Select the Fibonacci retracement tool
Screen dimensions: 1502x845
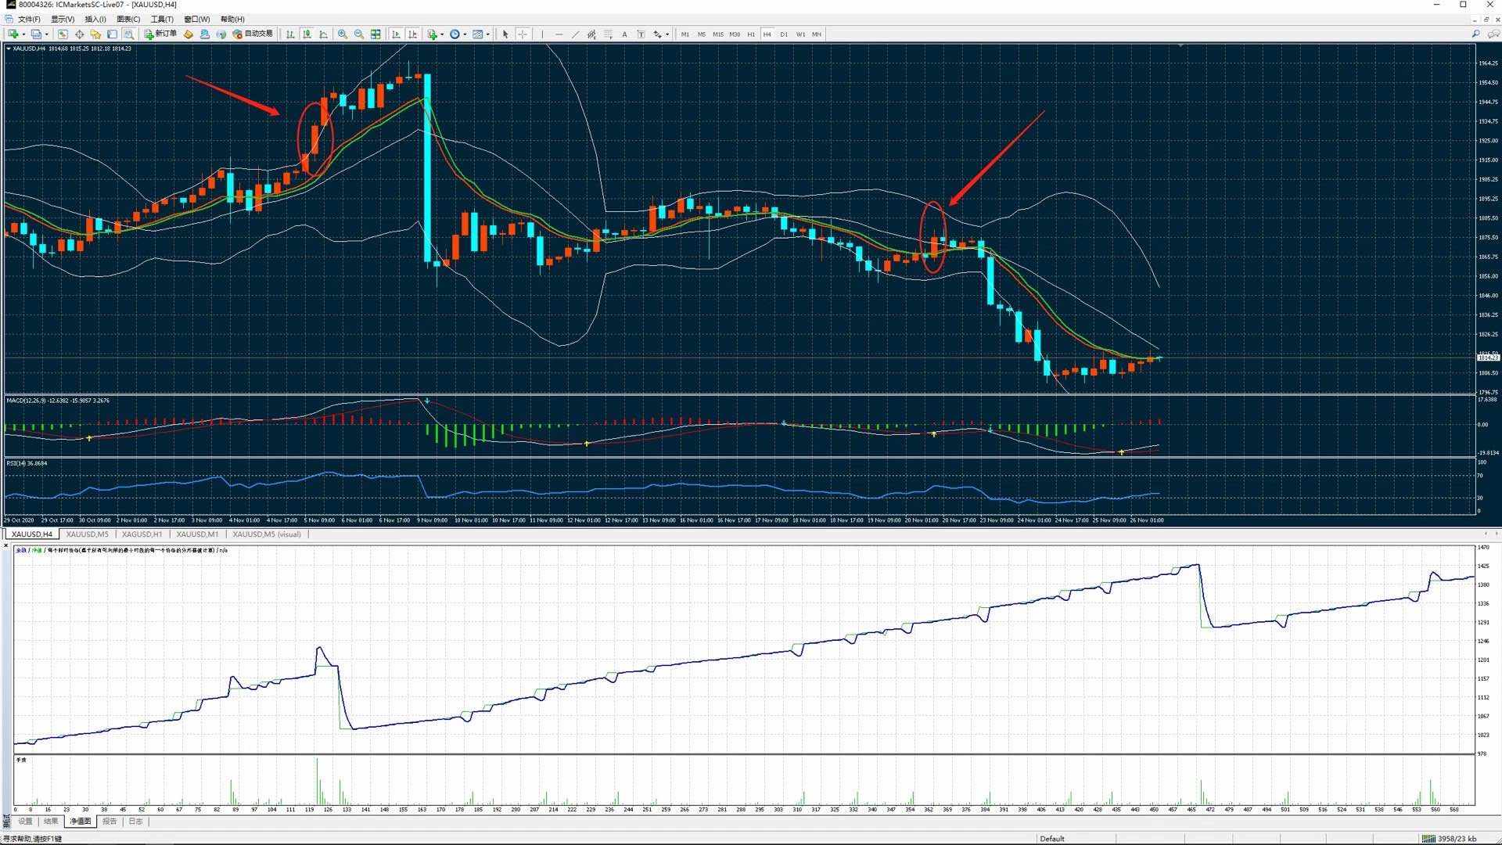point(608,34)
